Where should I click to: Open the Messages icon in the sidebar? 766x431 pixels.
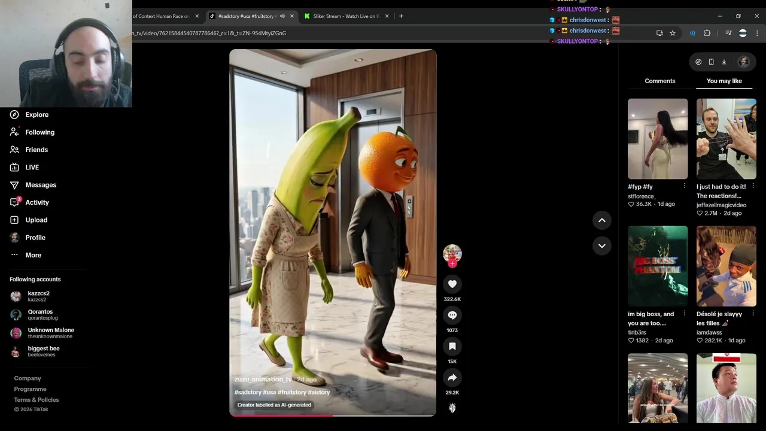(14, 184)
